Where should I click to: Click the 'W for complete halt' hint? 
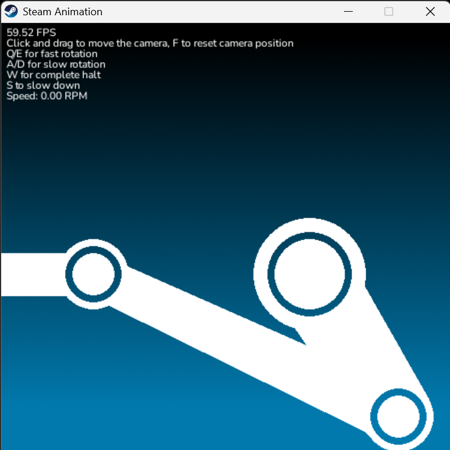click(54, 75)
